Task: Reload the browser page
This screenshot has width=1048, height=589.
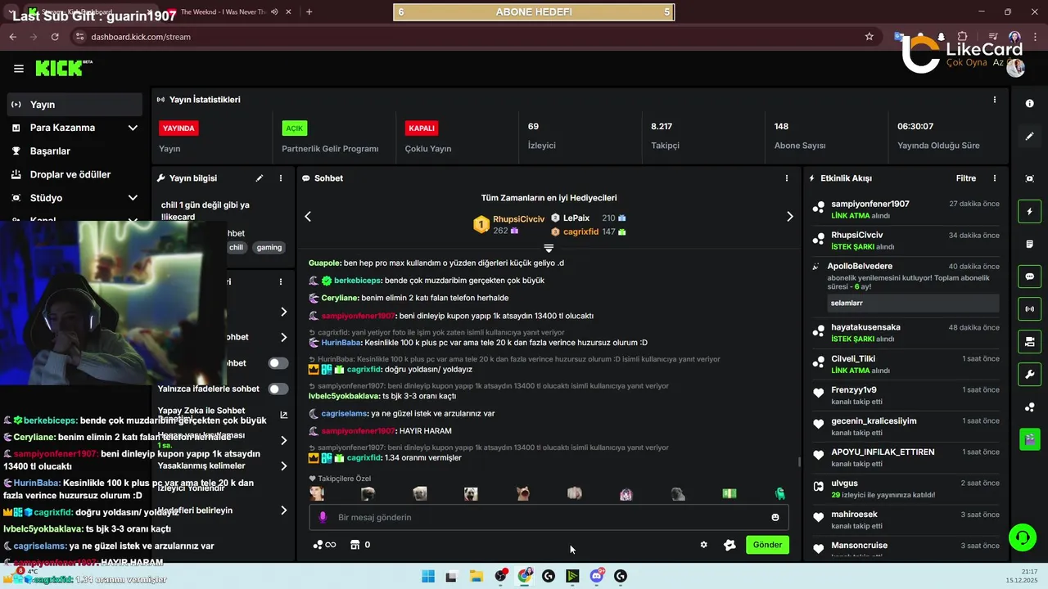Action: [55, 37]
